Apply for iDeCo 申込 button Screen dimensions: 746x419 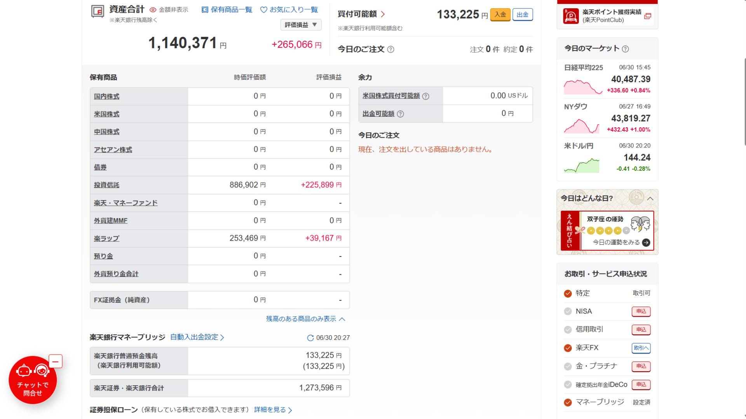pos(641,384)
